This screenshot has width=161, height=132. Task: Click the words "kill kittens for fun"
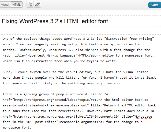(x=76, y=78)
